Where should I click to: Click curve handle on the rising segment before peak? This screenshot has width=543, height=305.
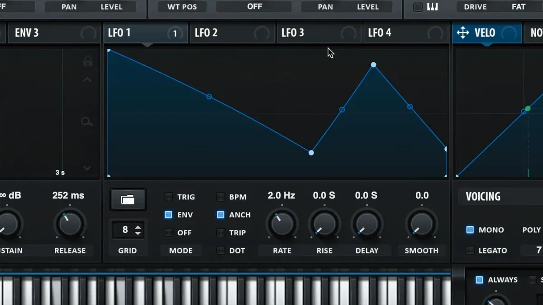point(342,109)
